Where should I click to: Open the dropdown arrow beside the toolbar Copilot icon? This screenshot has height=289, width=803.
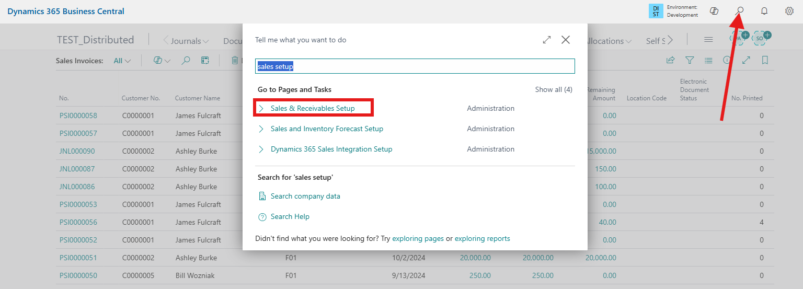[x=168, y=61]
